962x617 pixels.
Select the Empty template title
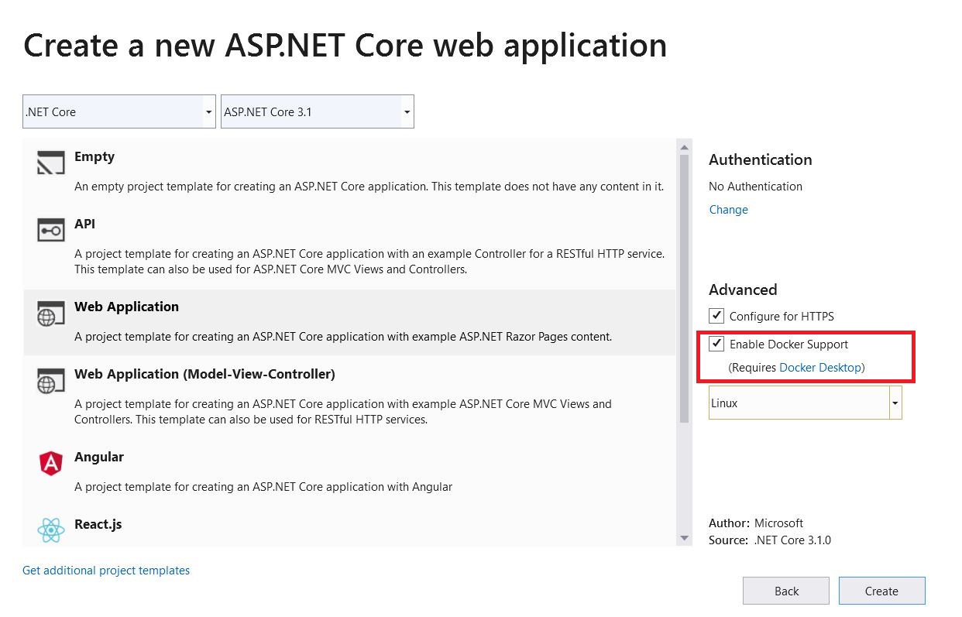[x=94, y=156]
